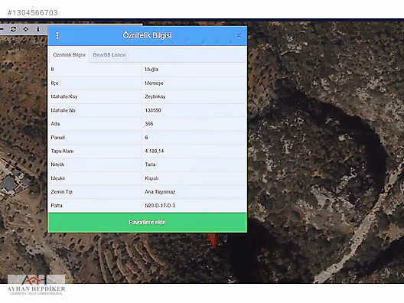
Task: Select the Ada value 366
Action: [x=149, y=124]
